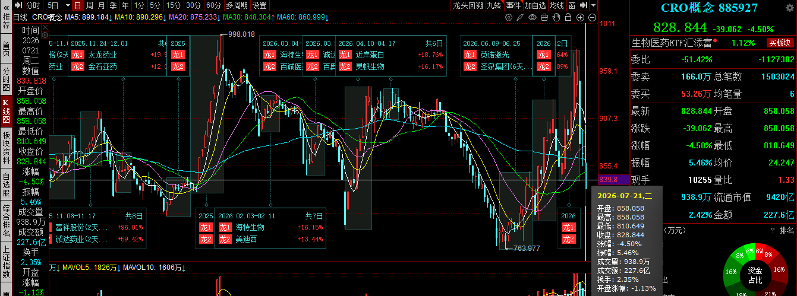Open the 推荐 sidebar tab
Viewport: 797px width, 296px height.
pyautogui.click(x=6, y=22)
